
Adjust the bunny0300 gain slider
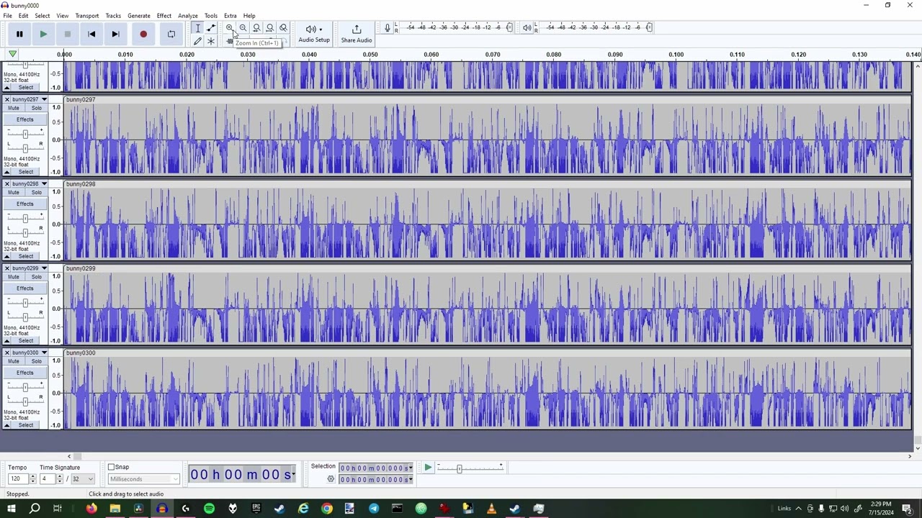(x=25, y=387)
